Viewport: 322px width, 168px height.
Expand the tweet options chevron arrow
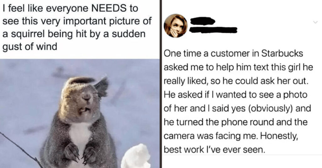pyautogui.click(x=315, y=22)
